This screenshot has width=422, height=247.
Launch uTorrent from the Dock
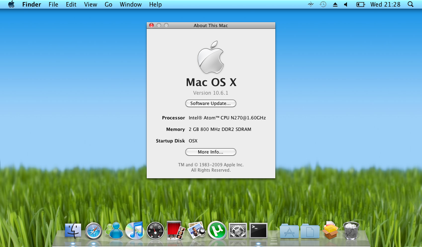pyautogui.click(x=217, y=231)
